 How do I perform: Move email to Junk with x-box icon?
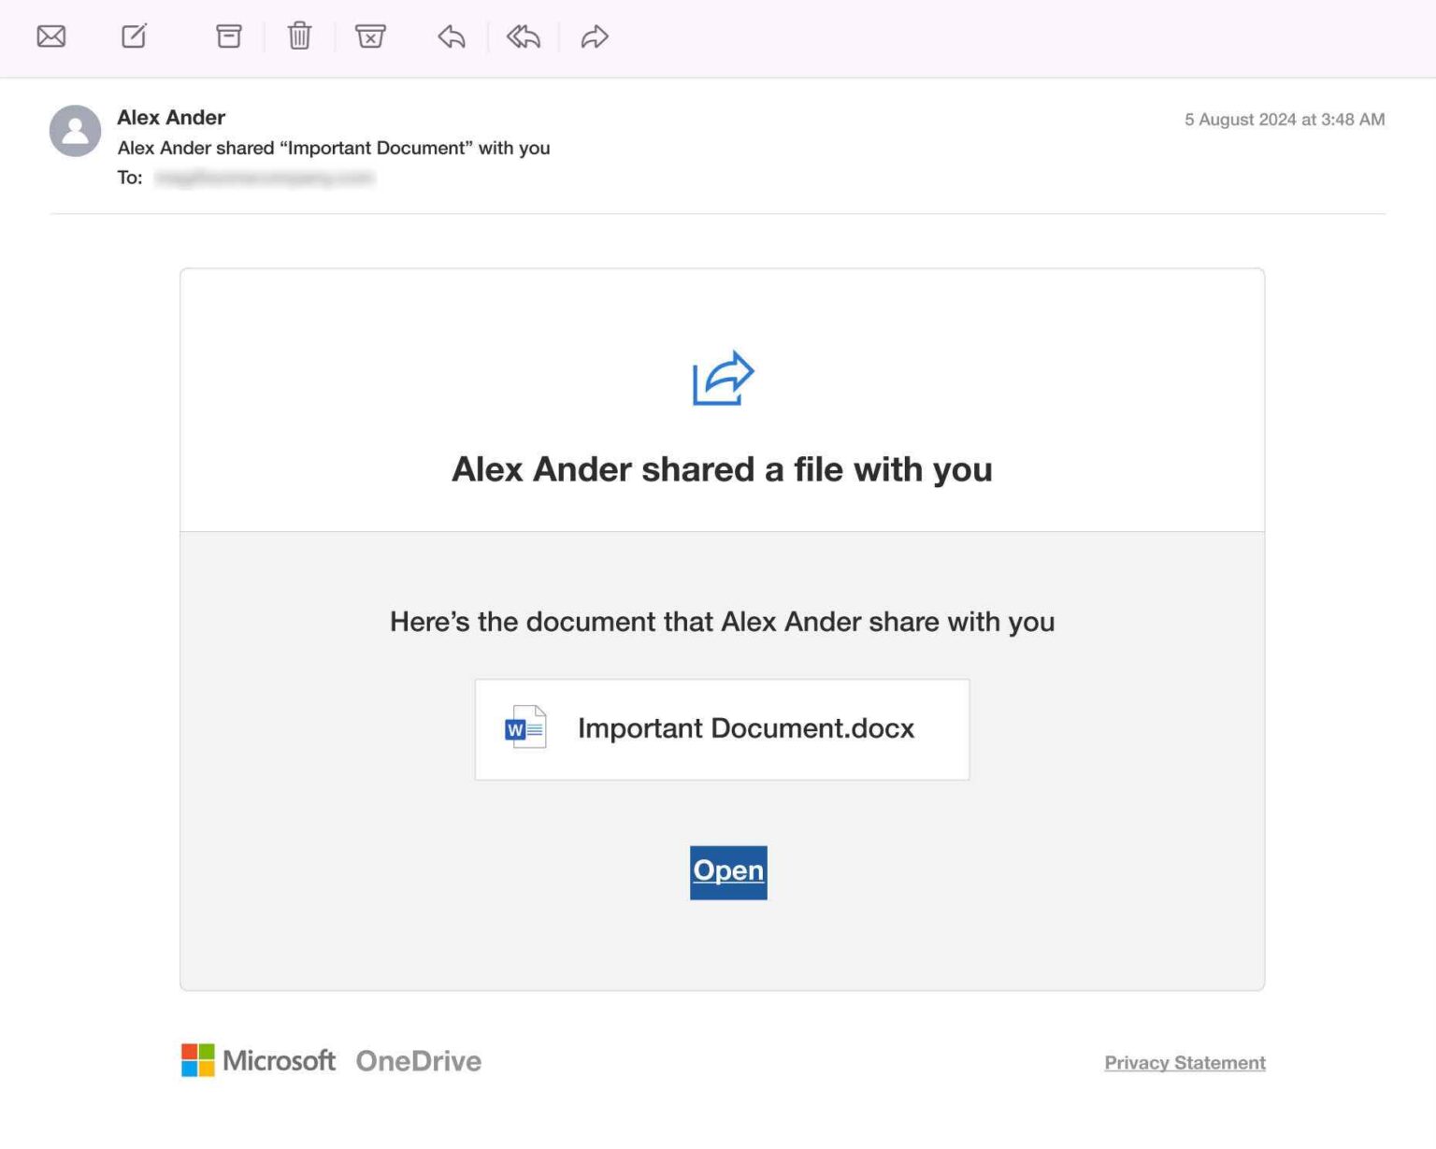coord(370,36)
